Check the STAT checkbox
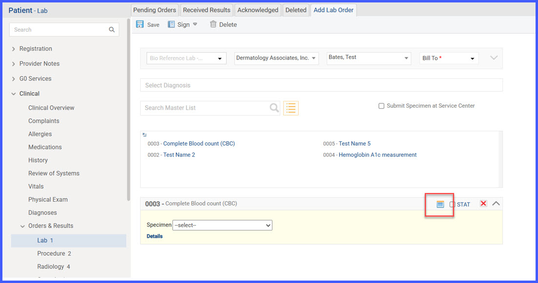 tap(452, 204)
